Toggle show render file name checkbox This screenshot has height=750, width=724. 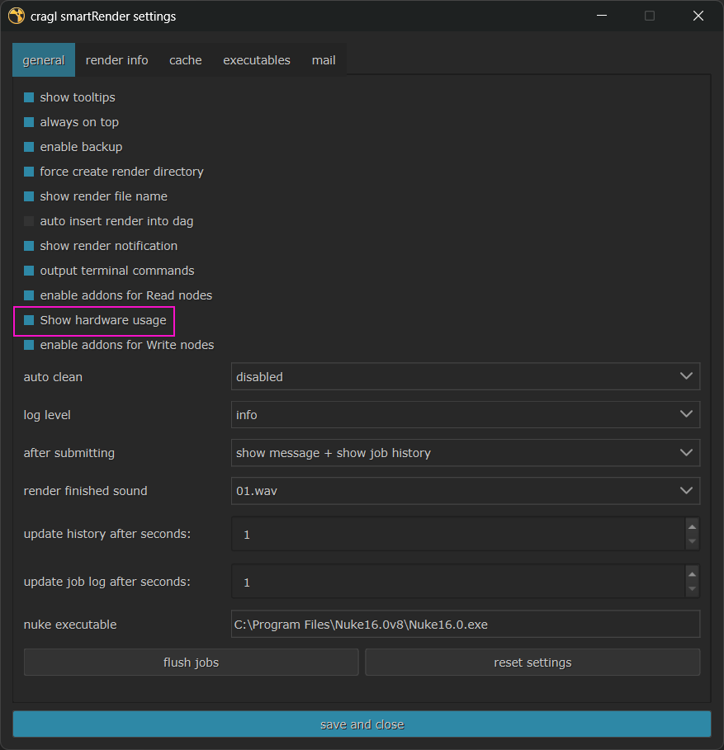(29, 196)
